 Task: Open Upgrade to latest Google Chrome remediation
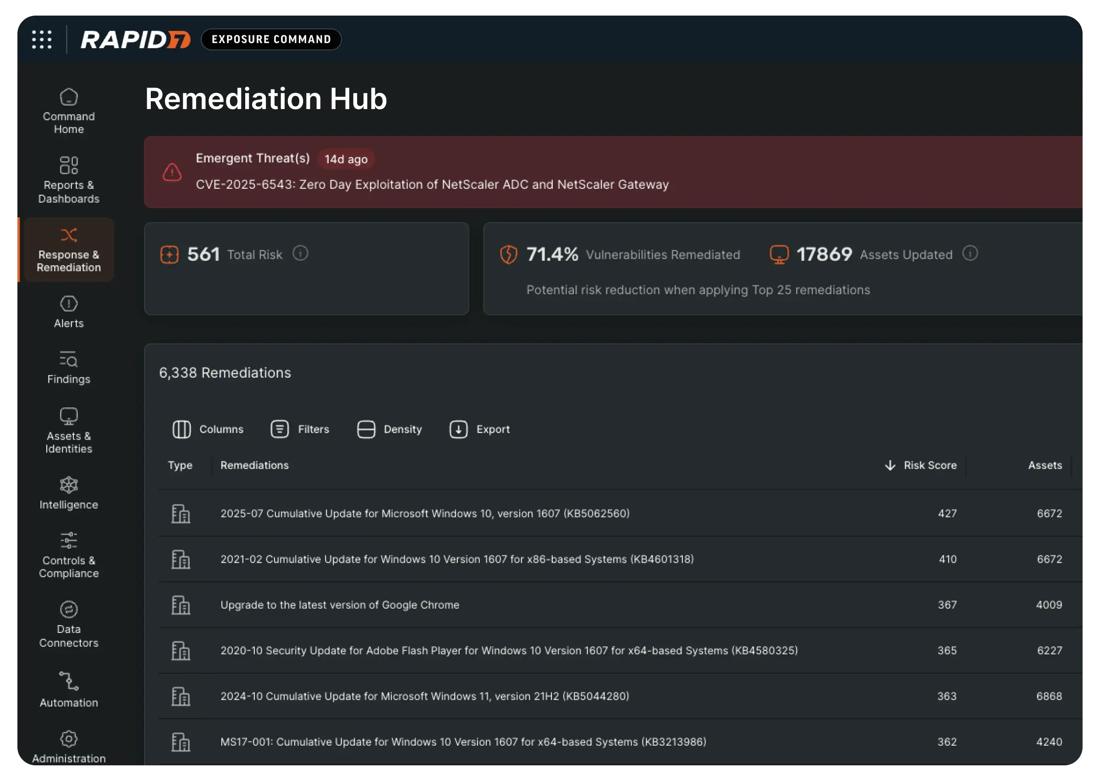point(340,604)
